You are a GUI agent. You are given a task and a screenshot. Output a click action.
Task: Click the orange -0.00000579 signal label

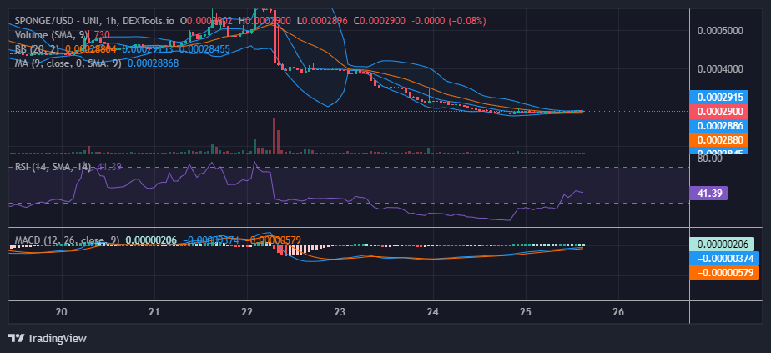click(x=724, y=272)
